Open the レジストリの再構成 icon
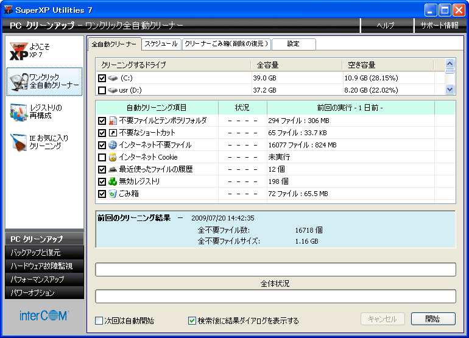This screenshot has width=469, height=338. click(18, 113)
